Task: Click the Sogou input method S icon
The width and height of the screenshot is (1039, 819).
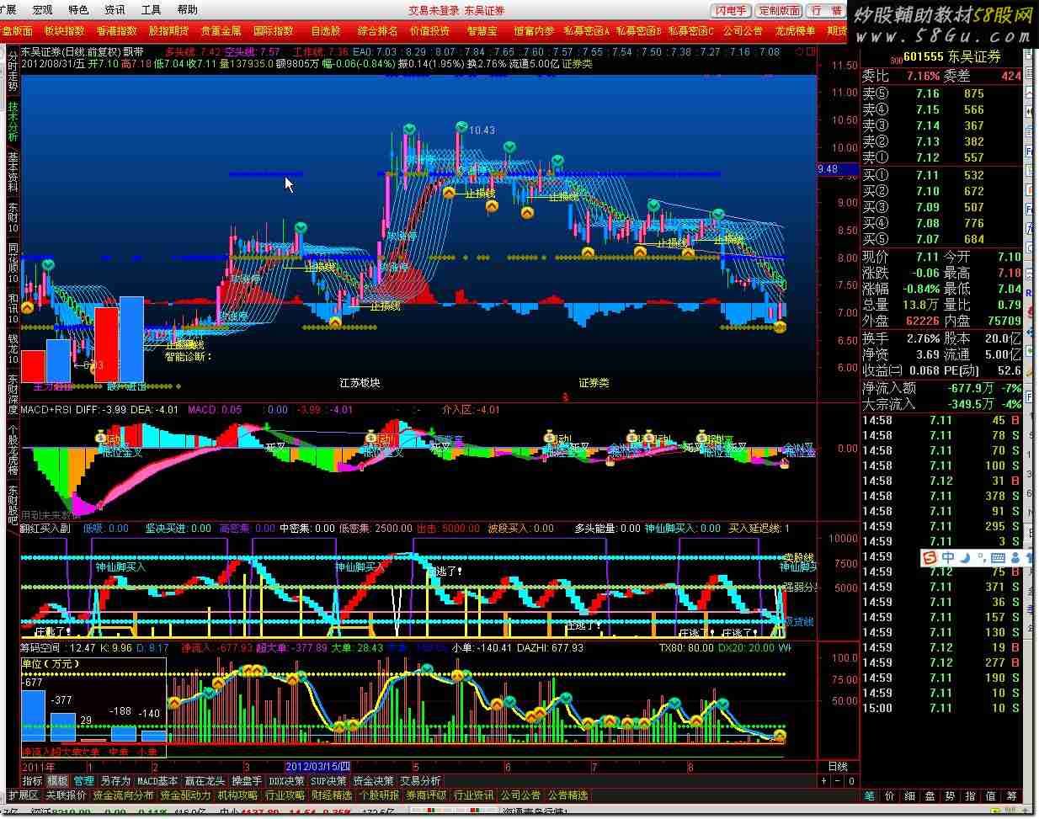Action: pyautogui.click(x=928, y=558)
